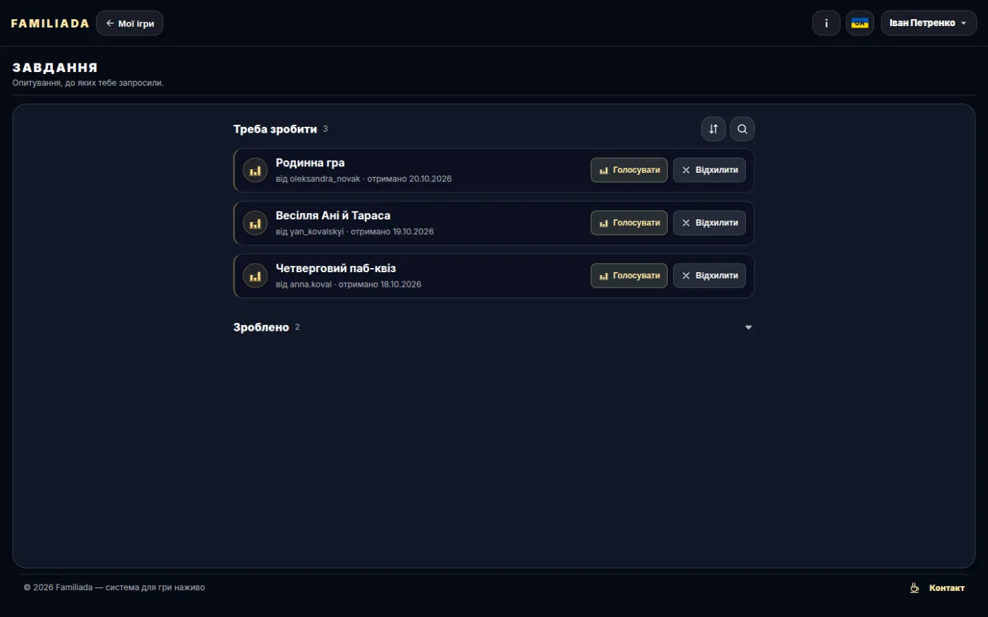988x617 pixels.
Task: Decline Четверговий паб-квіз with Відхилити
Action: 709,276
